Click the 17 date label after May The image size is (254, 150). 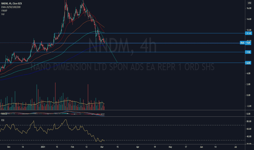[x=186, y=147]
